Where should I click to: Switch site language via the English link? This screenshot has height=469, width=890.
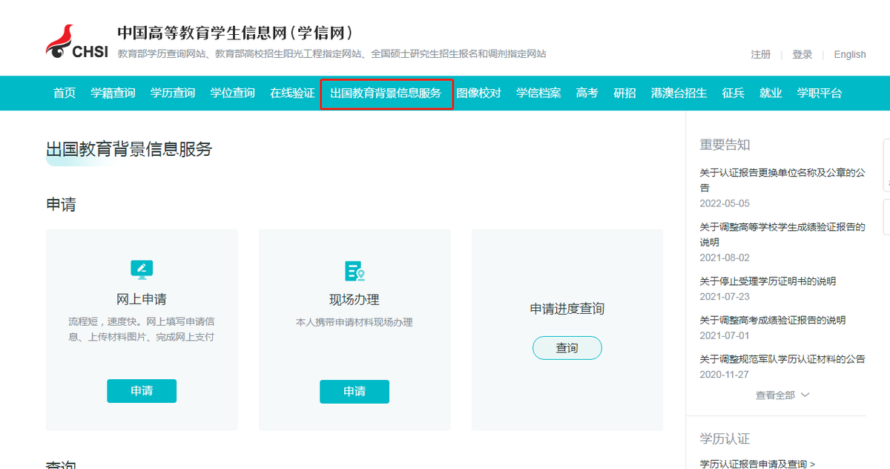click(x=849, y=54)
